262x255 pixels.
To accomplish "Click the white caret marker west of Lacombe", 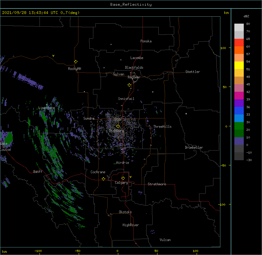I will coord(121,60).
